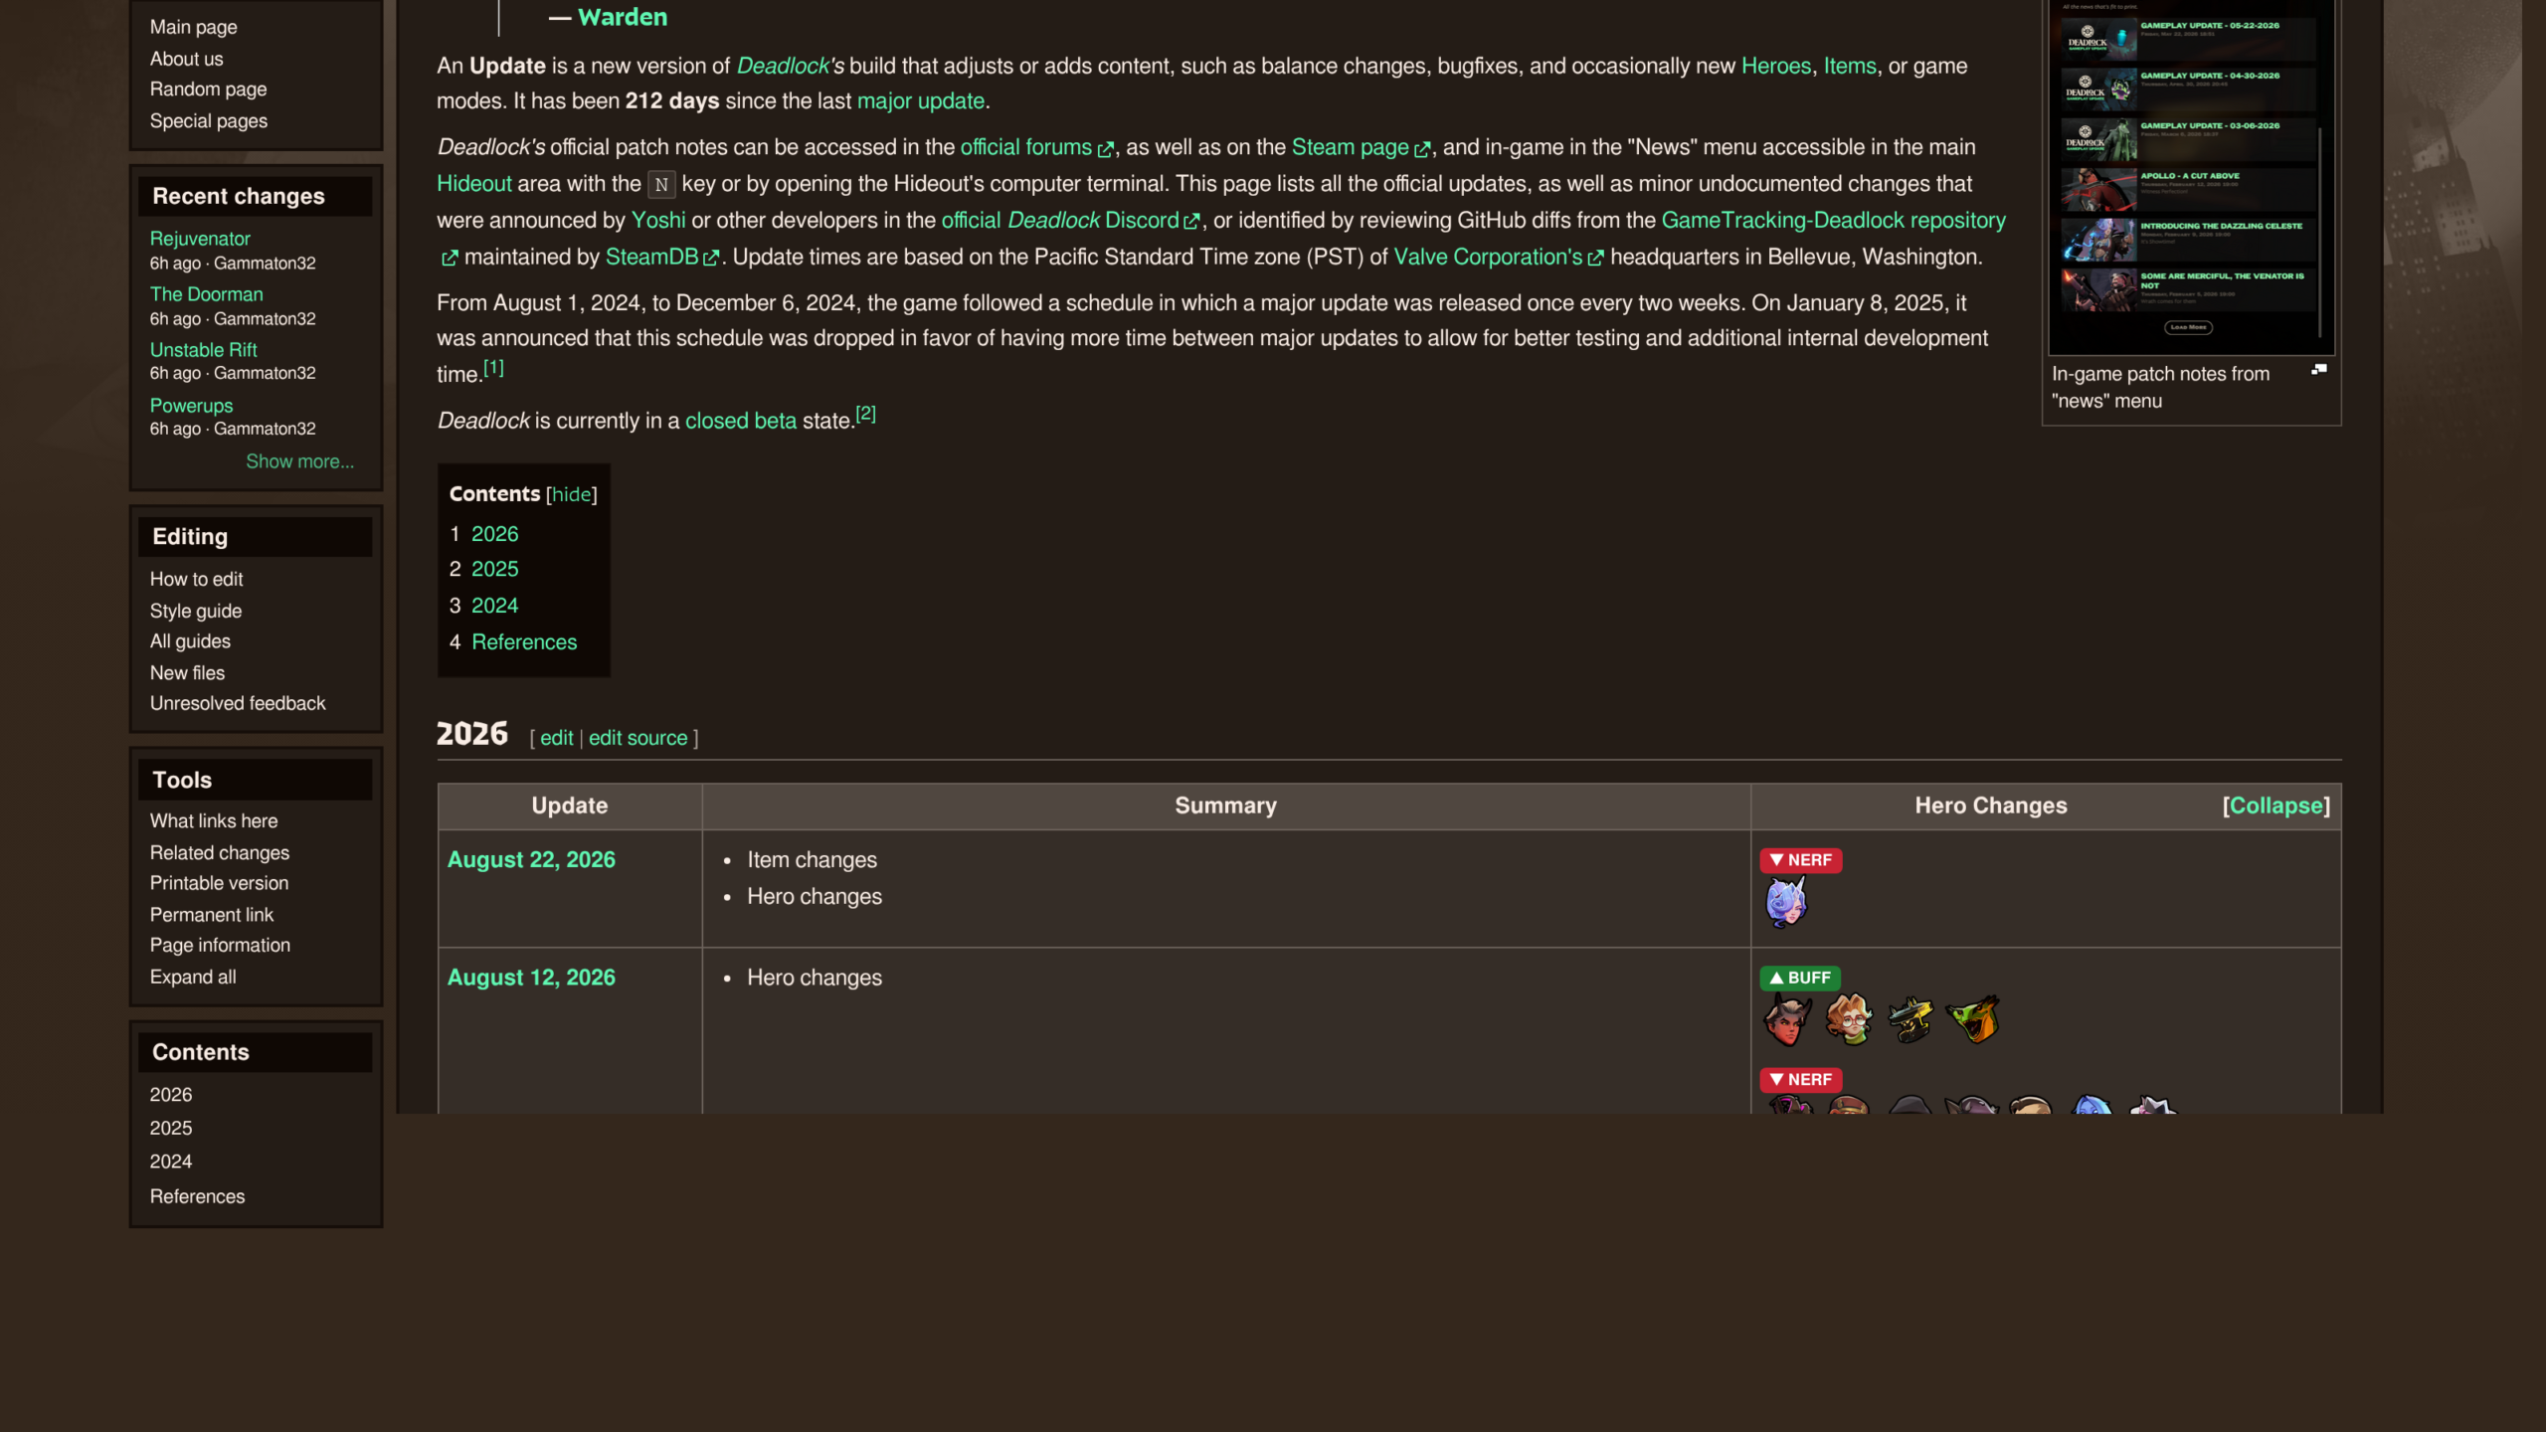Click reference footnote [1]
Screen dimensions: 2546x1432
[x=493, y=368]
